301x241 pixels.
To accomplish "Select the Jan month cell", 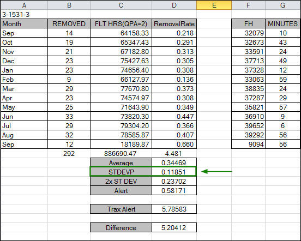I will tap(24, 70).
